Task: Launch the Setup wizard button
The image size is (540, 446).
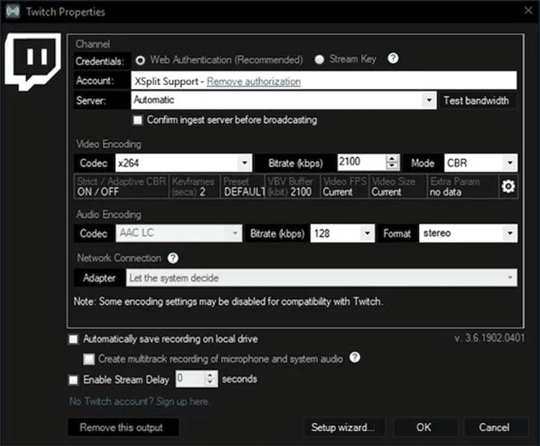Action: [343, 427]
